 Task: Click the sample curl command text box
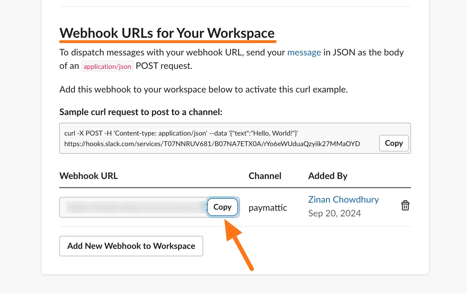pyautogui.click(x=212, y=138)
